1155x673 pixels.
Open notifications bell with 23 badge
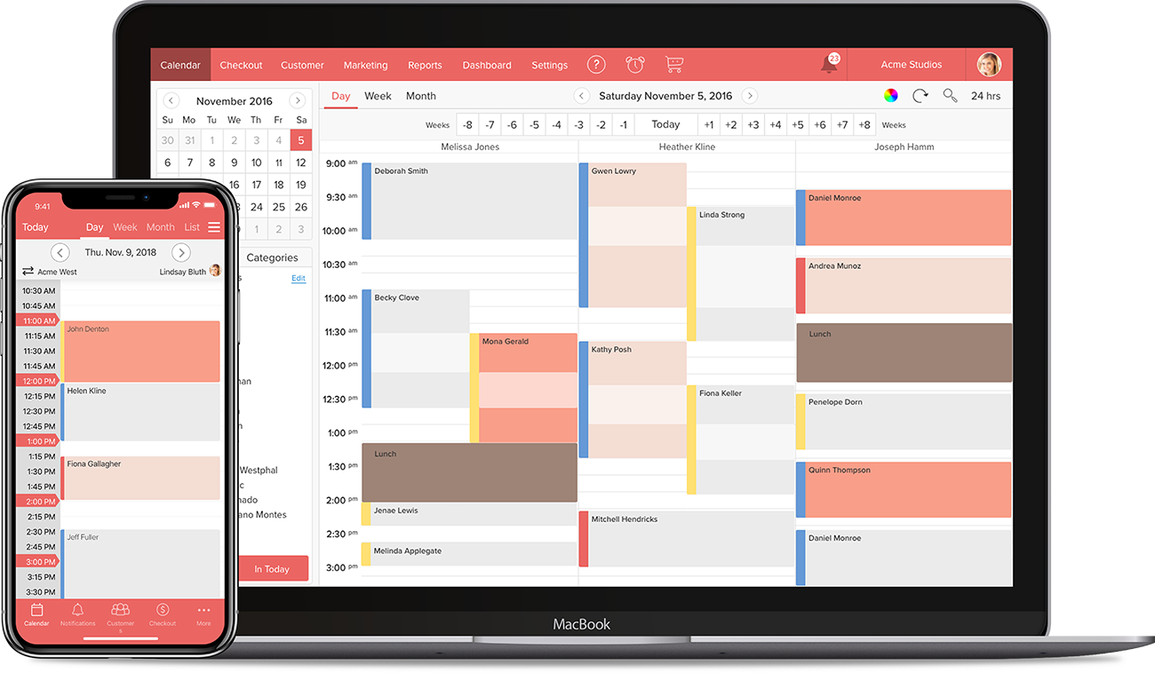pyautogui.click(x=830, y=64)
